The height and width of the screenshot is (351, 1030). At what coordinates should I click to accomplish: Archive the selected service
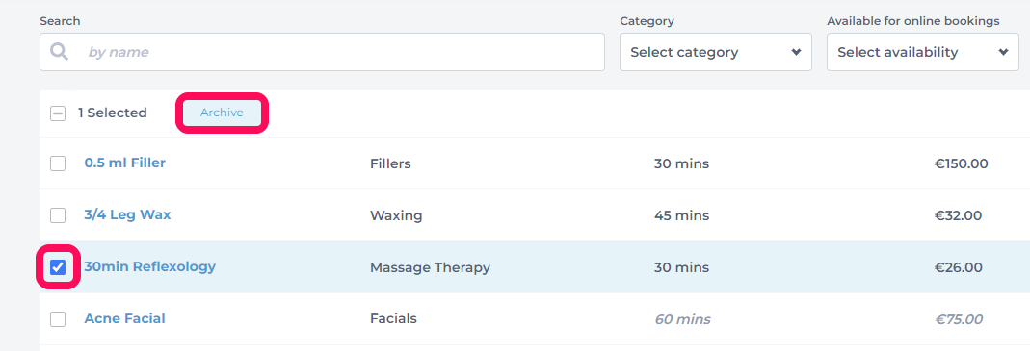coord(222,113)
